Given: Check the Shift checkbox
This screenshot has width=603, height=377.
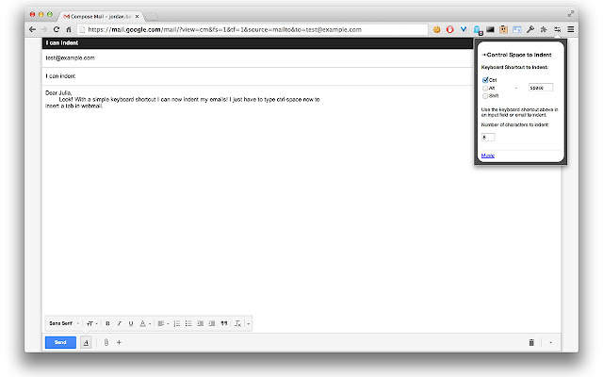Looking at the screenshot, I should [485, 96].
